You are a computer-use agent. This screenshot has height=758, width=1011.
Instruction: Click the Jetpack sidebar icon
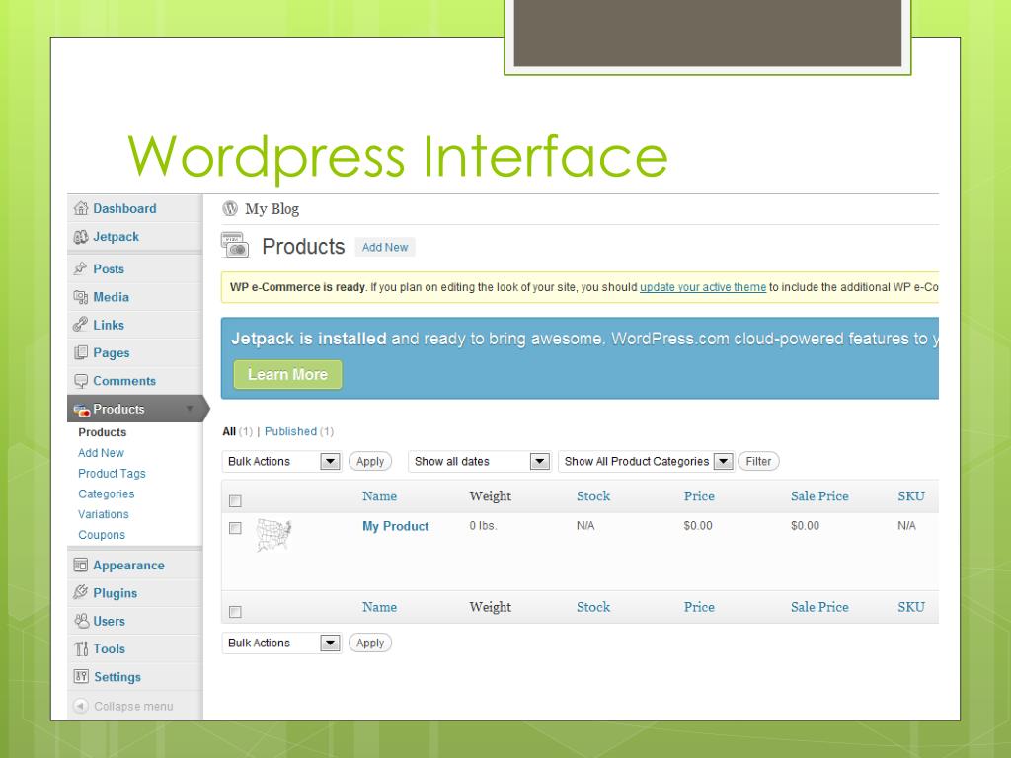81,237
